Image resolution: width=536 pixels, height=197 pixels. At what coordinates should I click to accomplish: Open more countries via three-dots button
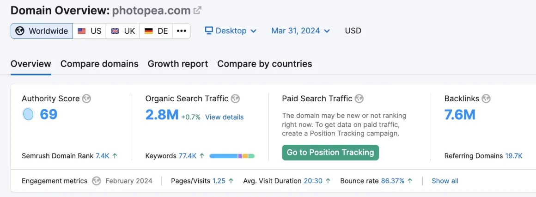[x=182, y=31]
